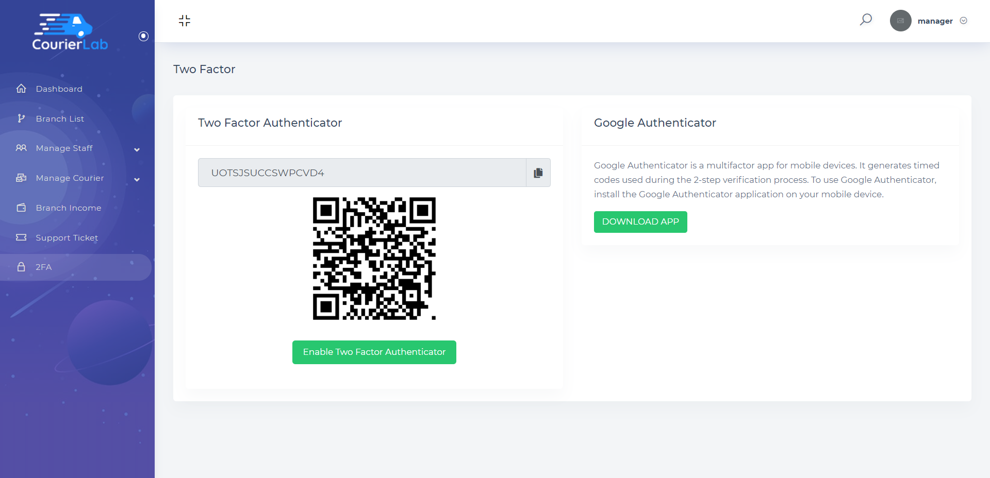Screen dimensions: 990x478
Task: Click the Manage Staff people icon
Action: (21, 148)
